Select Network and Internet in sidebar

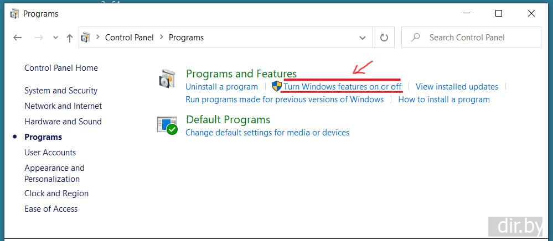click(63, 106)
